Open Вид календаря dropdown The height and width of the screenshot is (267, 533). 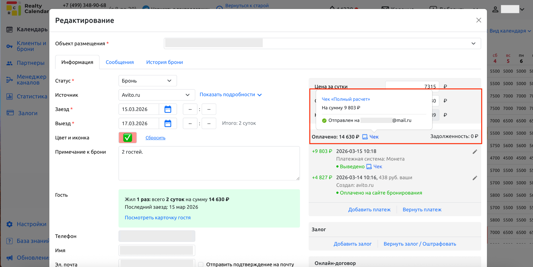pos(510,31)
